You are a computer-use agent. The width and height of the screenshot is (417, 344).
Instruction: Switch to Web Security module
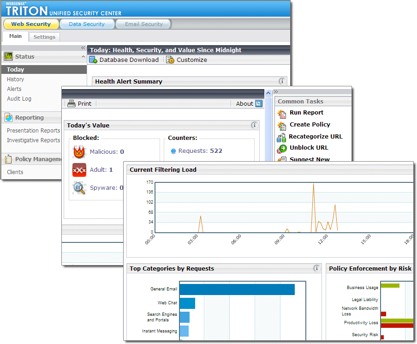click(31, 24)
